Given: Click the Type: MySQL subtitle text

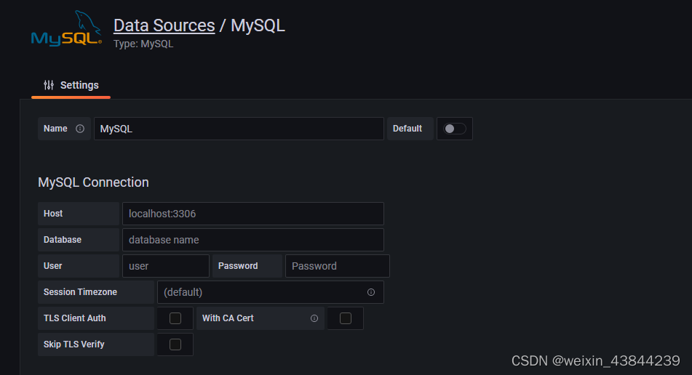Looking at the screenshot, I should (x=143, y=44).
